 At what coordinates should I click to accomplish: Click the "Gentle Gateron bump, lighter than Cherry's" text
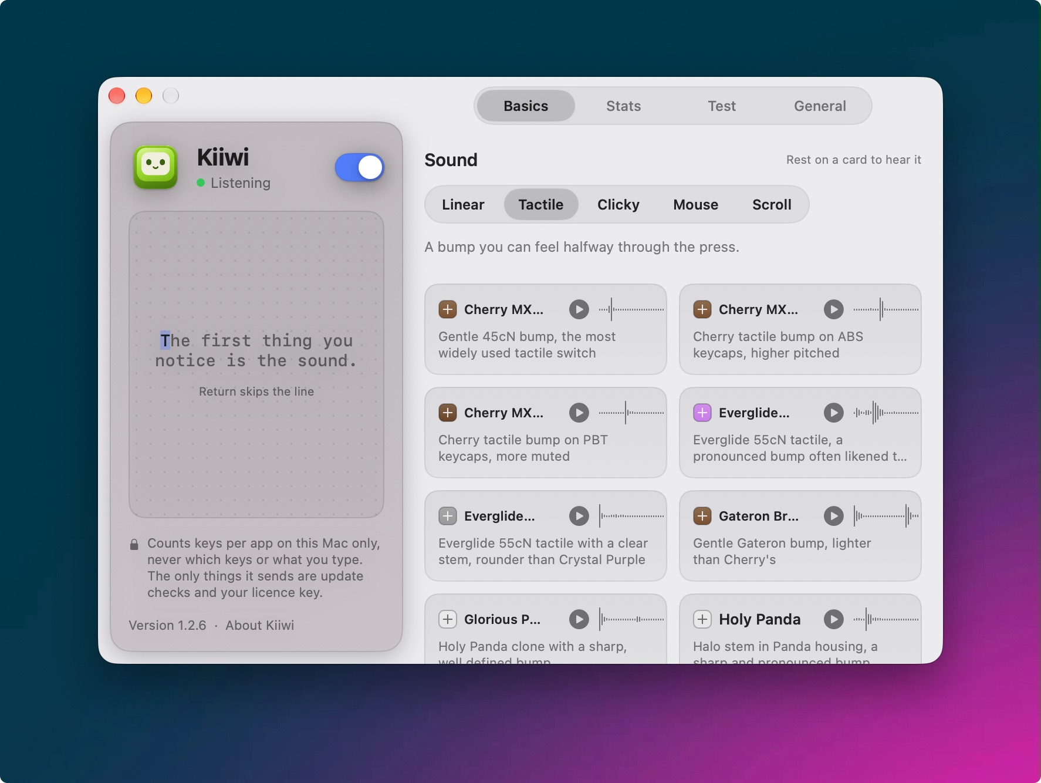[782, 552]
